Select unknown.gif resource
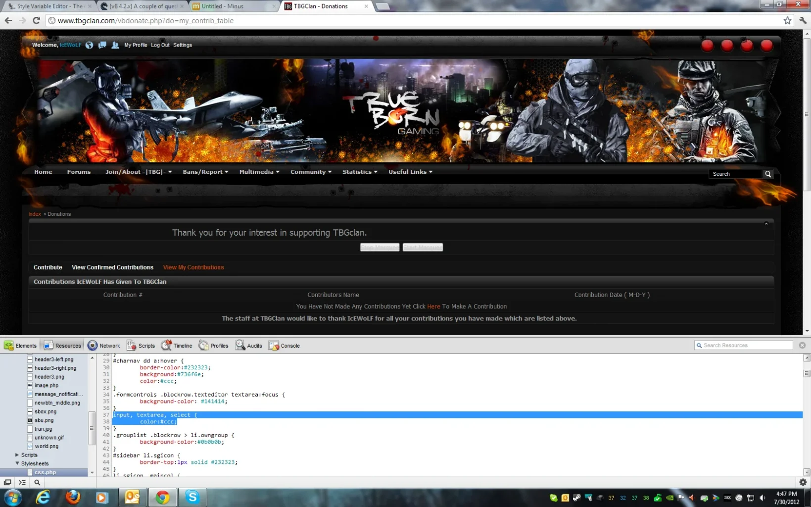The width and height of the screenshot is (811, 507). click(49, 438)
